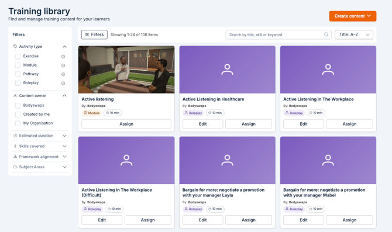Screen dimensions: 392x232
Task: Edit Active Listening in Healthcare
Action: point(202,124)
